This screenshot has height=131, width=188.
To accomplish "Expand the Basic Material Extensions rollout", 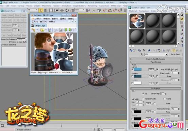I will 156,59.
